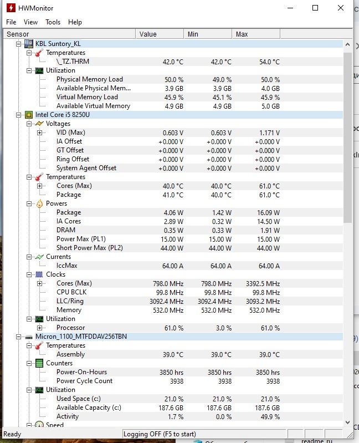The width and height of the screenshot is (359, 443).
Task: Click the Micron SSD drive icon
Action: (x=29, y=337)
